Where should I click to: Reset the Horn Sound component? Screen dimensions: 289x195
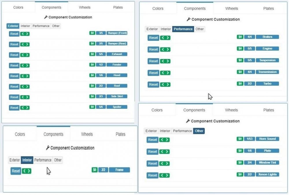(152, 140)
